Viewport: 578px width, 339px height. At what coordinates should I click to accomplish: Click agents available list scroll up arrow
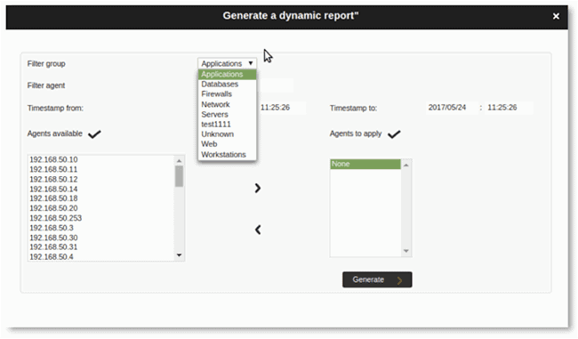pyautogui.click(x=179, y=160)
